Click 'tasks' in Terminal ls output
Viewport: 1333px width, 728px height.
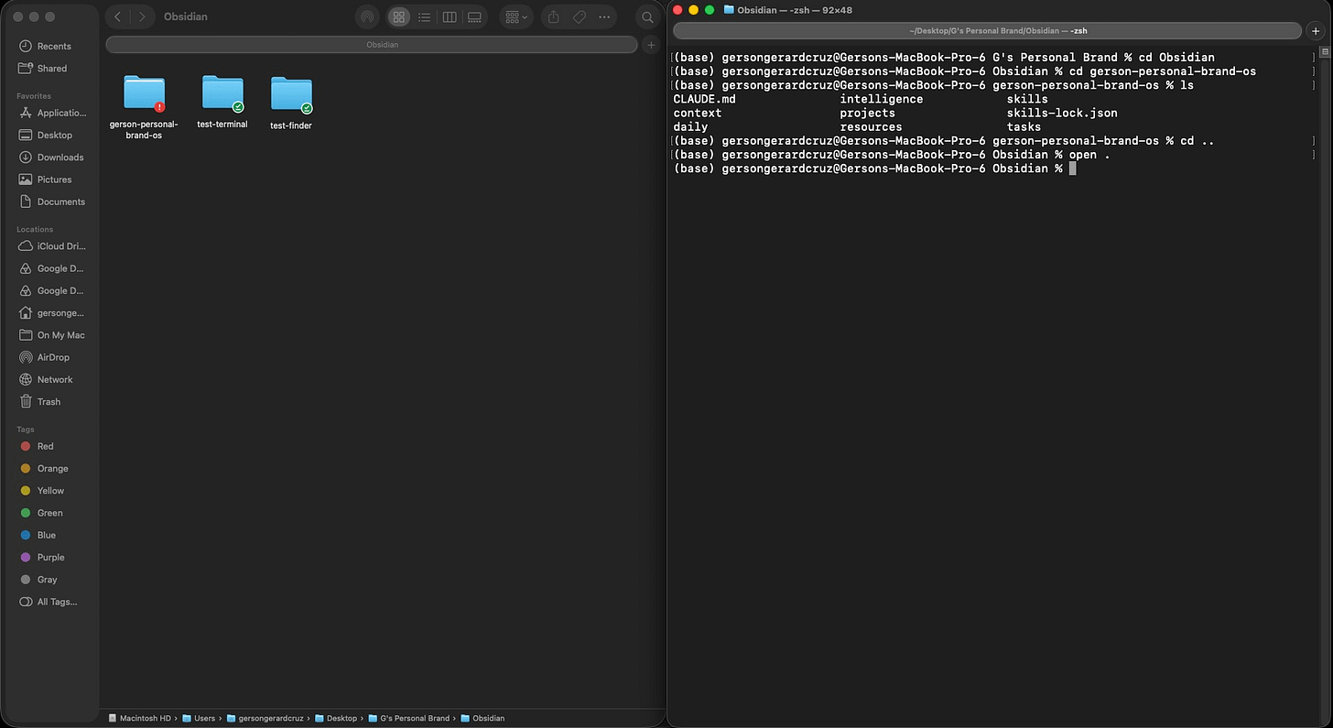tap(1024, 127)
